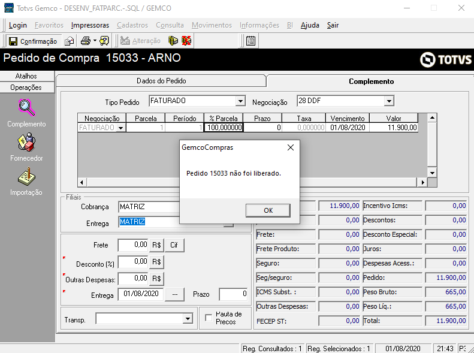
Task: Click the grid scroll down arrow
Action: tap(432, 173)
